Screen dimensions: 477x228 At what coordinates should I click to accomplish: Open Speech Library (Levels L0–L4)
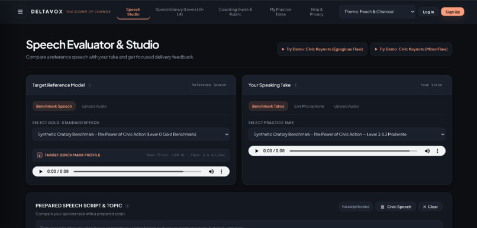click(x=180, y=12)
